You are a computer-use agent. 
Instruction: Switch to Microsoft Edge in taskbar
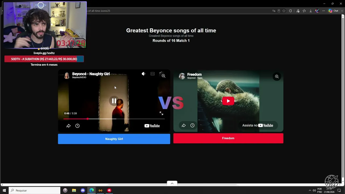pos(92,190)
